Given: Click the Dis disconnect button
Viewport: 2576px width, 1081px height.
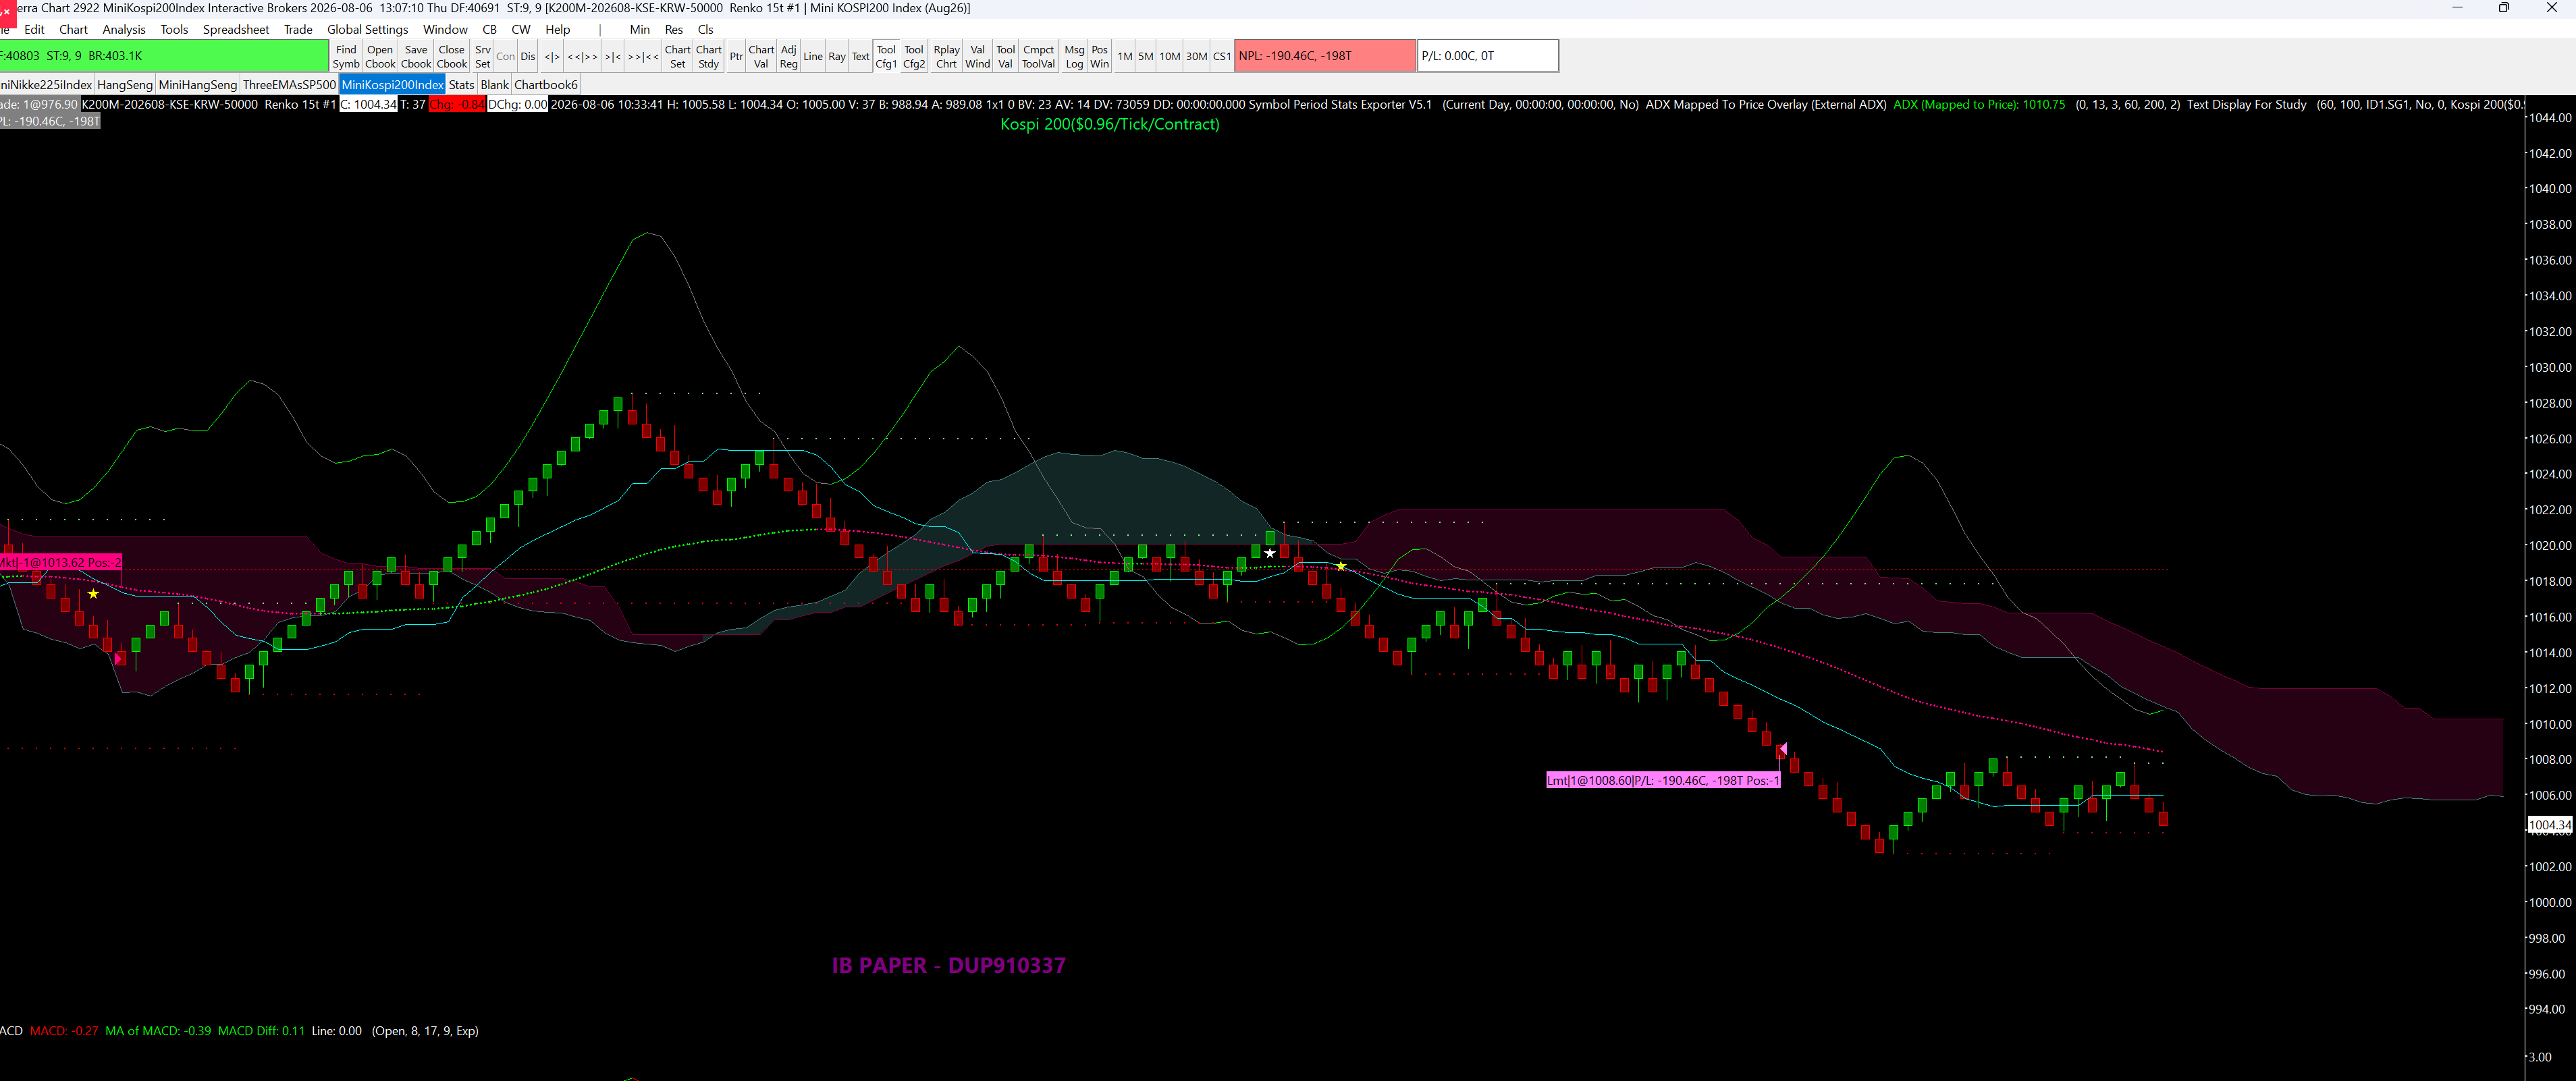Looking at the screenshot, I should (528, 56).
